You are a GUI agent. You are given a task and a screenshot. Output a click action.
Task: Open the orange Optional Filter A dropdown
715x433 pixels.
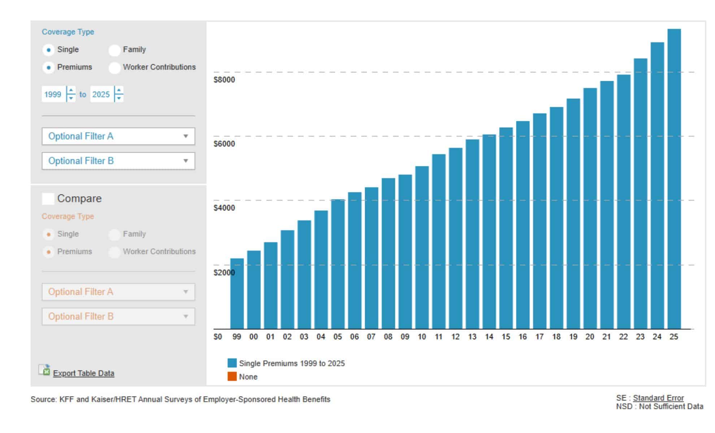coord(118,292)
